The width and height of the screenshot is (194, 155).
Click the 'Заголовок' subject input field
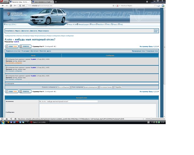(x=69, y=101)
